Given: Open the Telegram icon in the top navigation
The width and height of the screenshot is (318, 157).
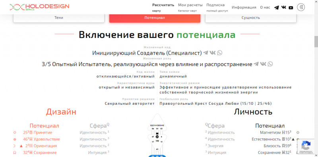Looking at the screenshot, I should point(276,8).
